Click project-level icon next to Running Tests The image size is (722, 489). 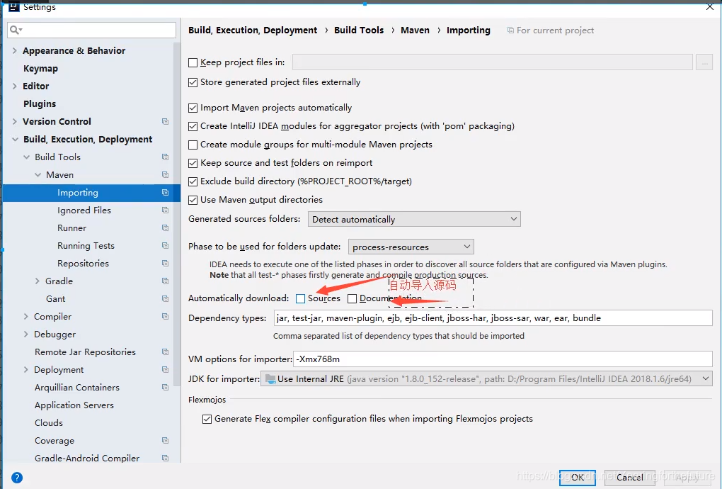click(166, 246)
